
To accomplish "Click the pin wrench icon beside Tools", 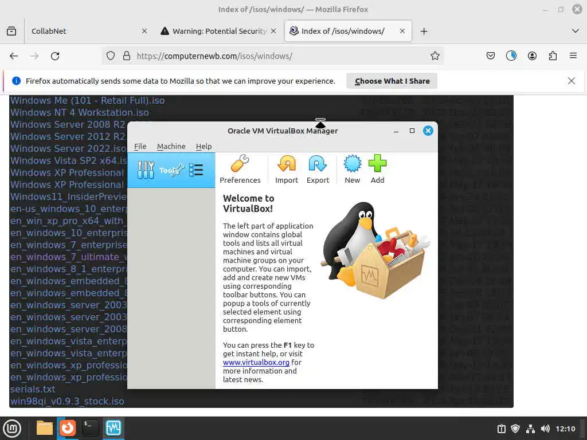I will pyautogui.click(x=178, y=170).
